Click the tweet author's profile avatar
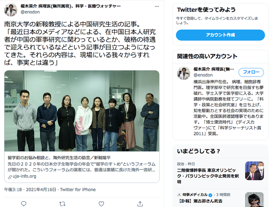The width and height of the screenshot is (274, 207). coord(11,10)
